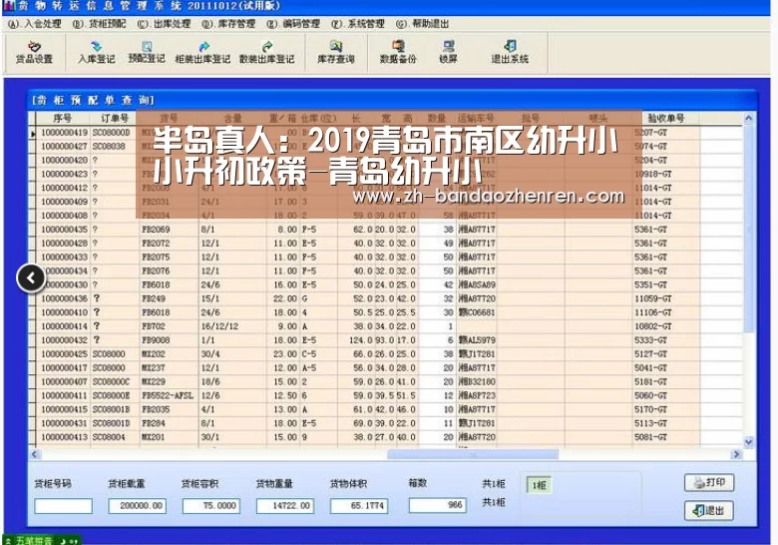
Task: Open the (D).库存管理 menu
Action: [x=228, y=24]
